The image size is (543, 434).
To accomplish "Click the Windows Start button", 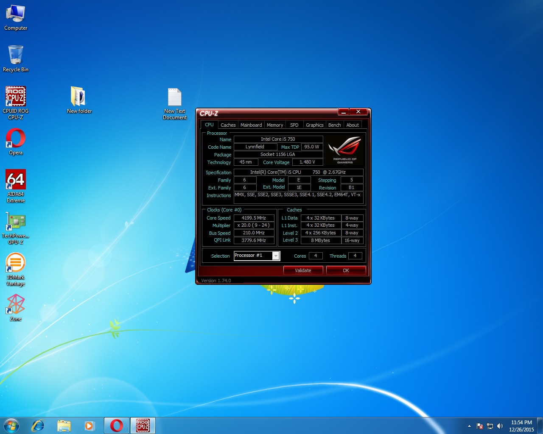I will coord(11,426).
